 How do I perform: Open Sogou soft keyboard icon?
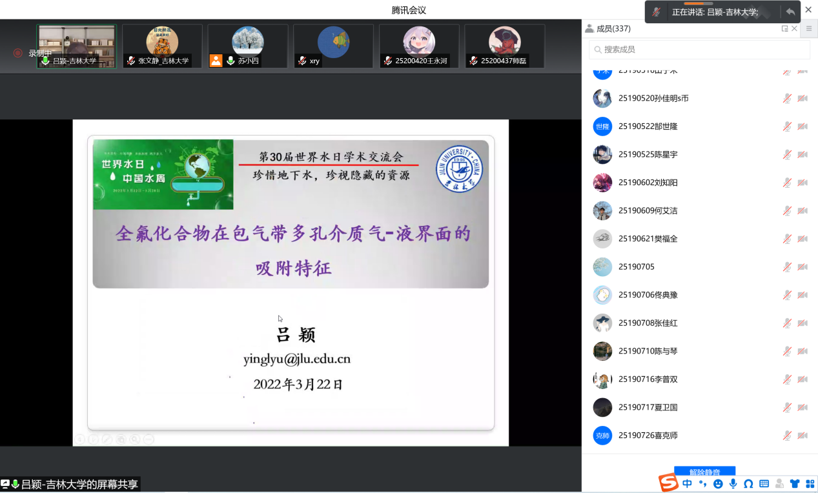click(x=764, y=484)
